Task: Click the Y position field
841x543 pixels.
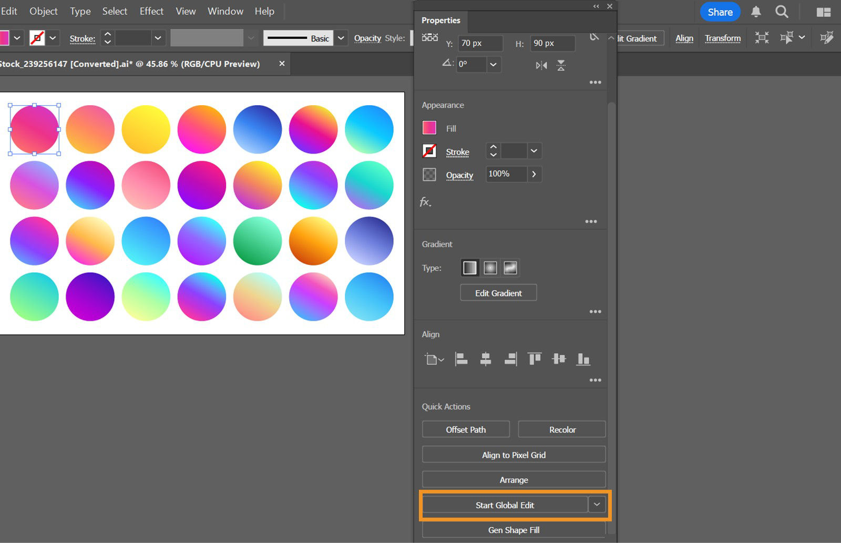Action: [x=480, y=43]
